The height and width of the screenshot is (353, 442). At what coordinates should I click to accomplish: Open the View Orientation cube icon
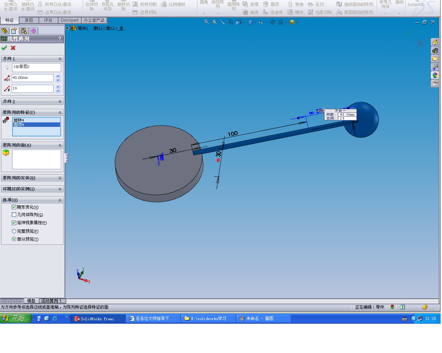coord(238,22)
